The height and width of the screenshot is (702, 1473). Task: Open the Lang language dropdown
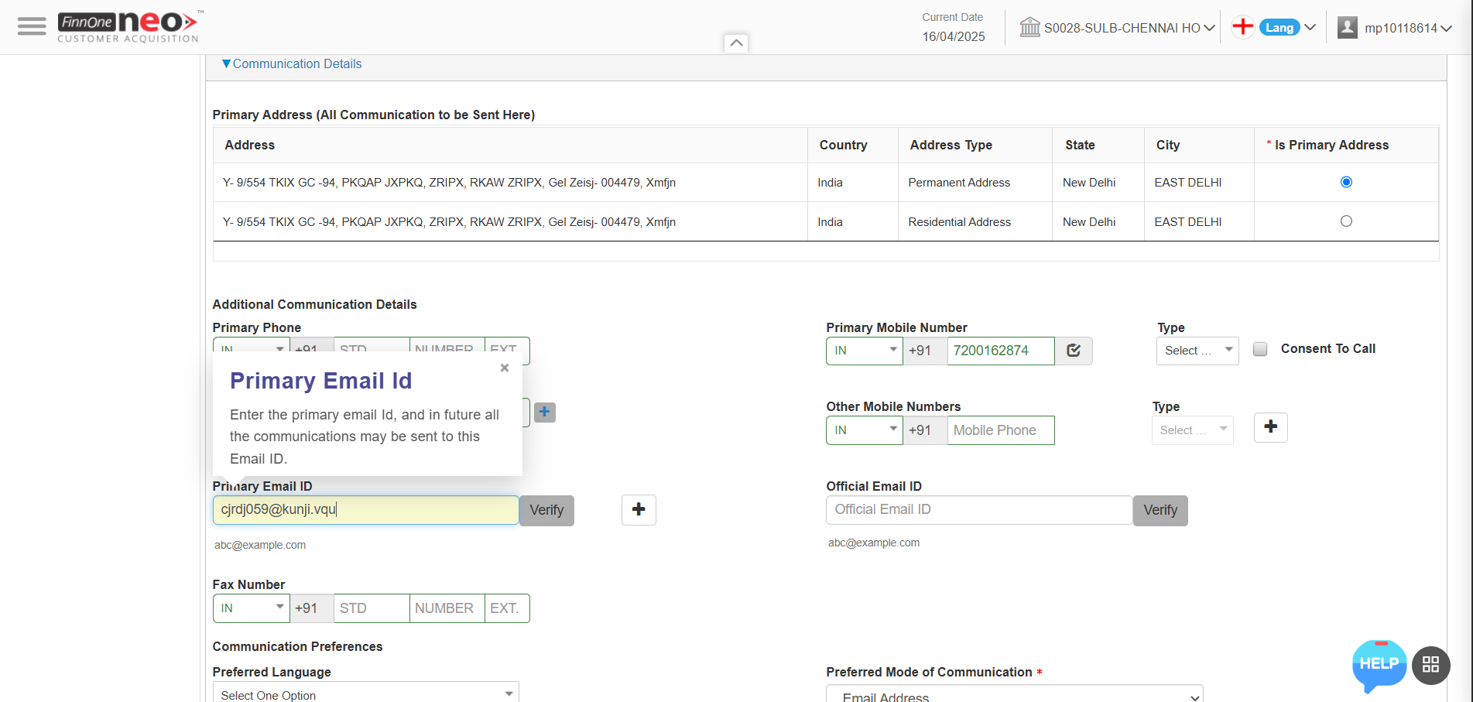pyautogui.click(x=1286, y=28)
